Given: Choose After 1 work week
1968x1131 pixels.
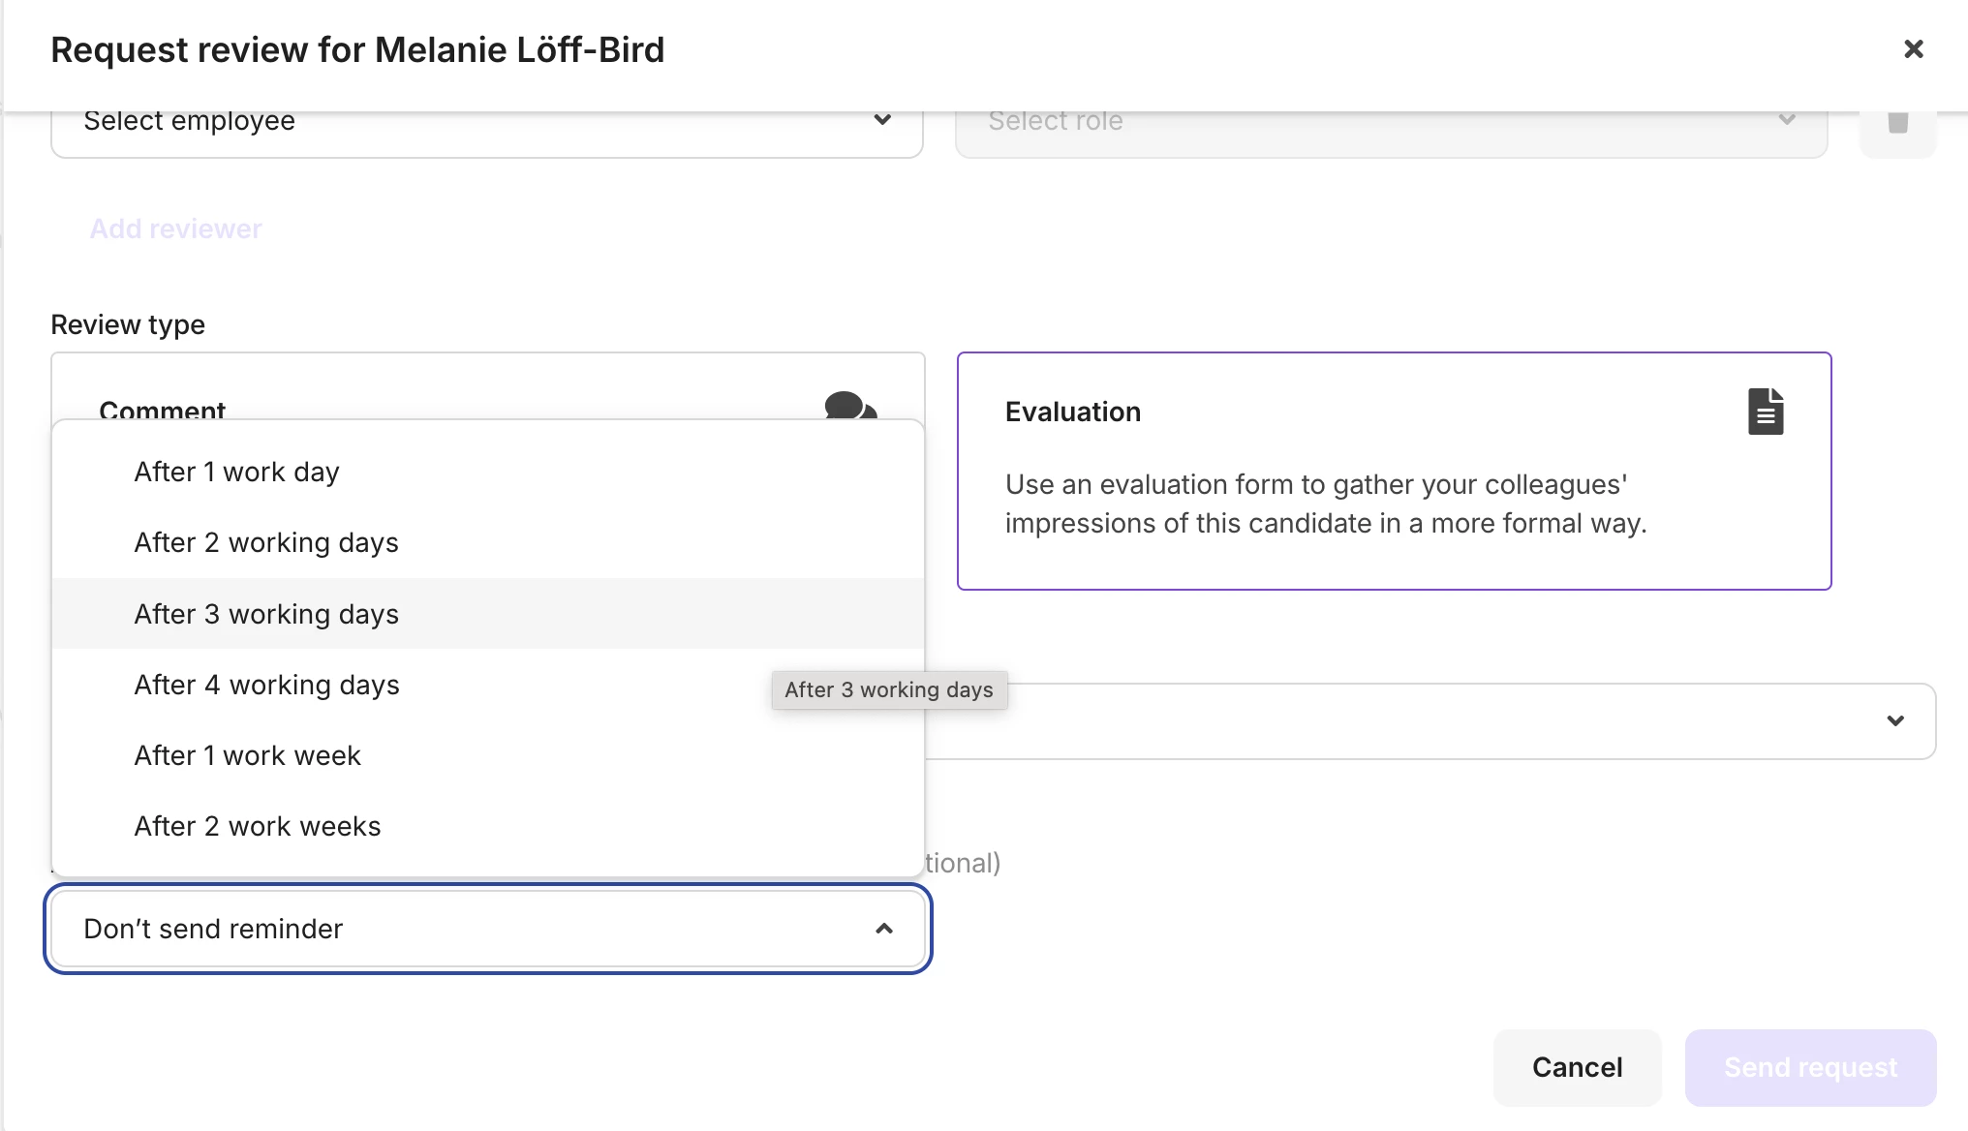Looking at the screenshot, I should pos(247,755).
